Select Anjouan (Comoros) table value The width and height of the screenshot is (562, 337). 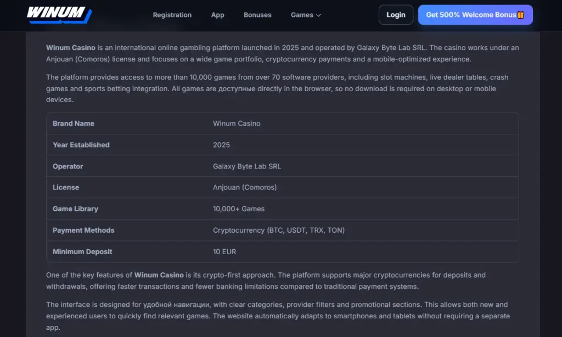(x=245, y=187)
